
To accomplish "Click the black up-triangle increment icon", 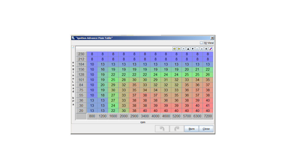I will click(188, 49).
